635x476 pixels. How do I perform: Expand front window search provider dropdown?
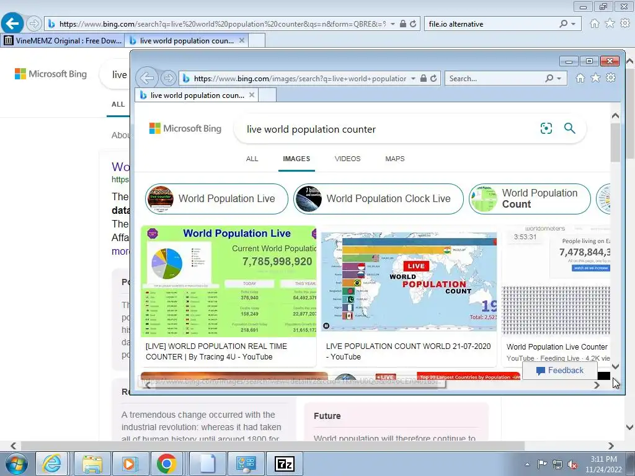(x=559, y=79)
